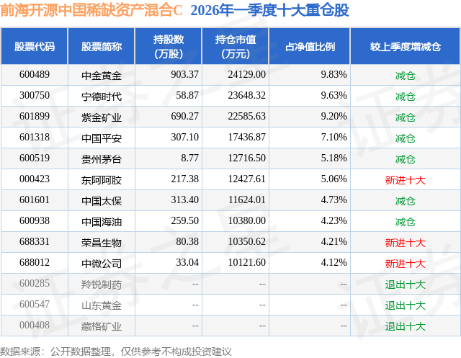Image resolution: width=461 pixels, height=358 pixels.
Task: Click stock code 300750
Action: pyautogui.click(x=35, y=96)
